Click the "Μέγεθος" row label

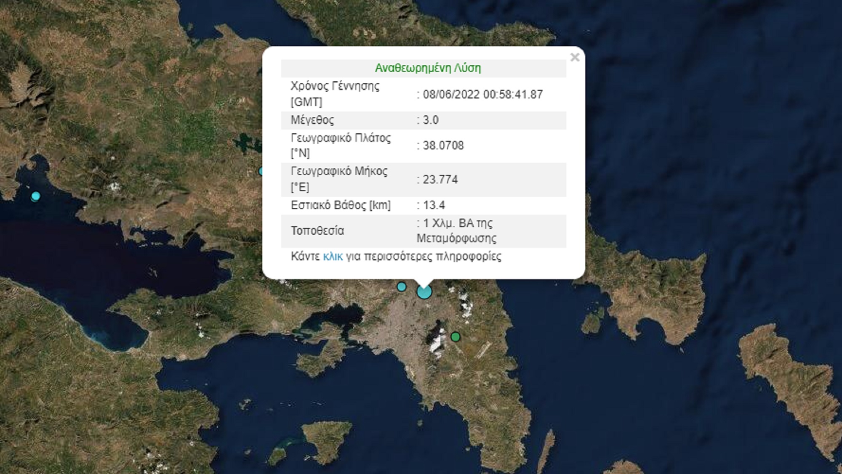pyautogui.click(x=312, y=120)
